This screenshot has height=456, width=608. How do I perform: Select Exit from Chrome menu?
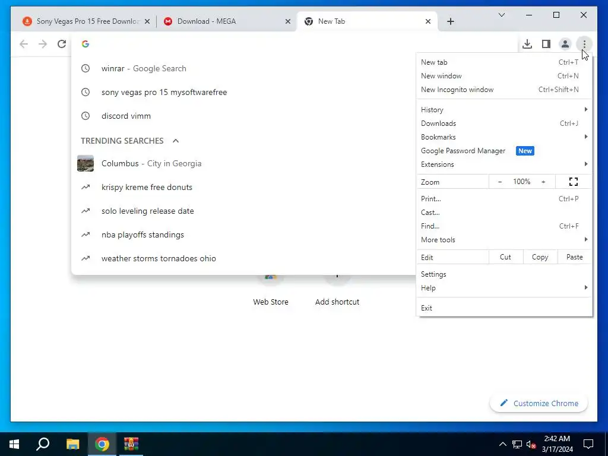click(x=504, y=308)
